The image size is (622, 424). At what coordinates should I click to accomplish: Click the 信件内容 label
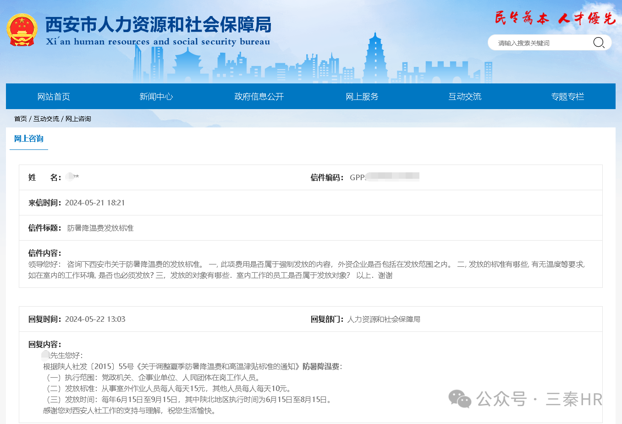point(45,253)
